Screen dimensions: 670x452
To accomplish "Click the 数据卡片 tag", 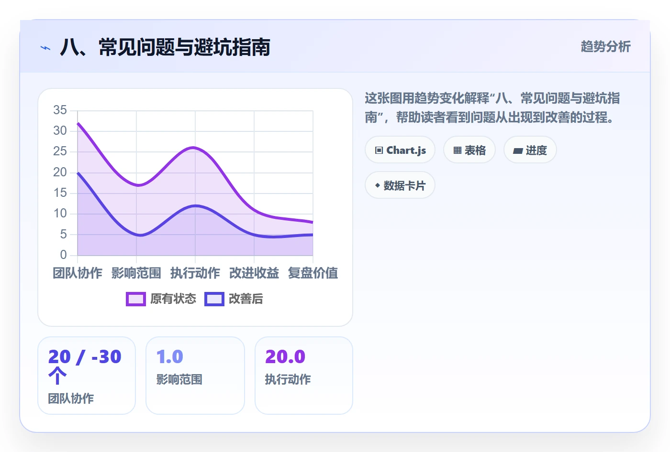I will [x=400, y=185].
